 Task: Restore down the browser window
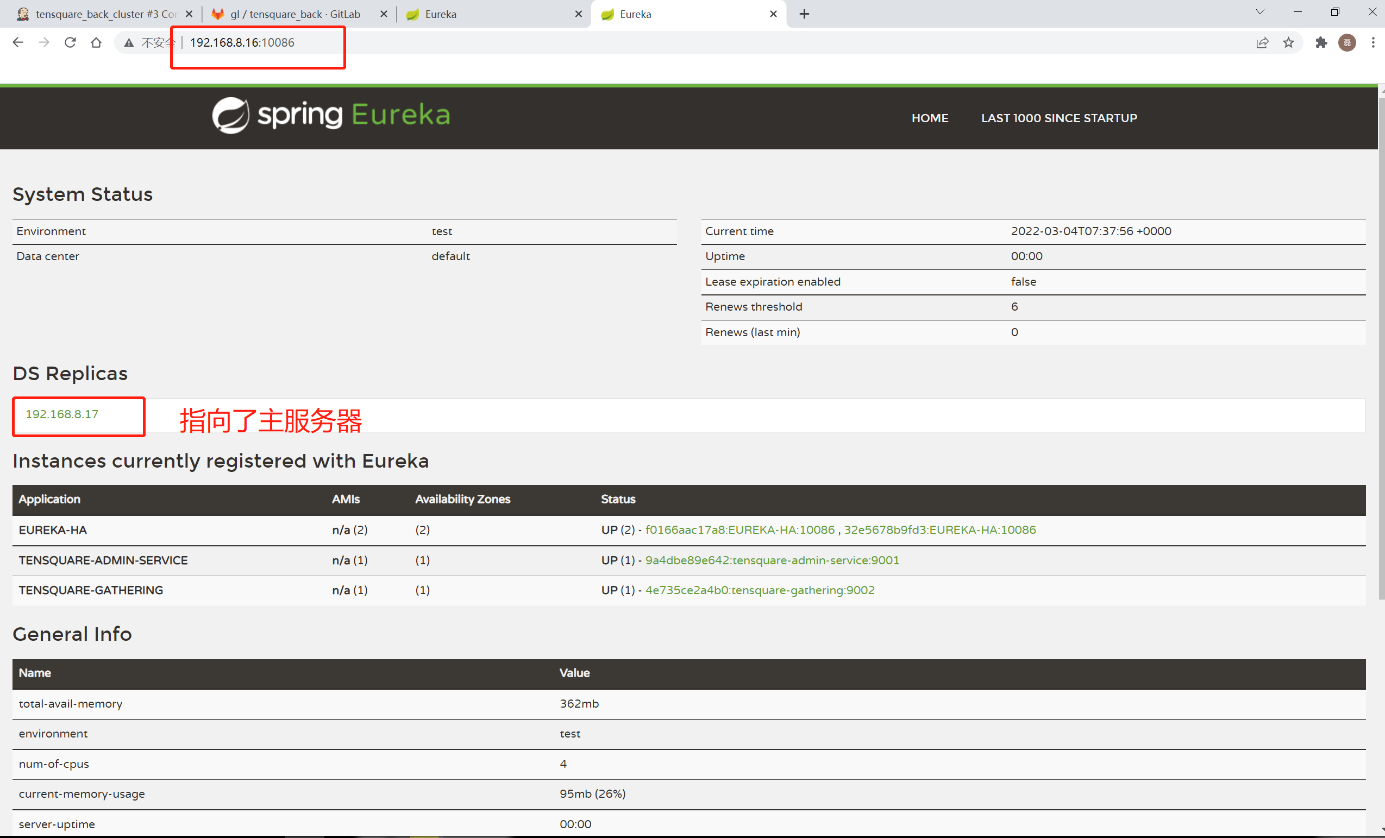coord(1334,12)
